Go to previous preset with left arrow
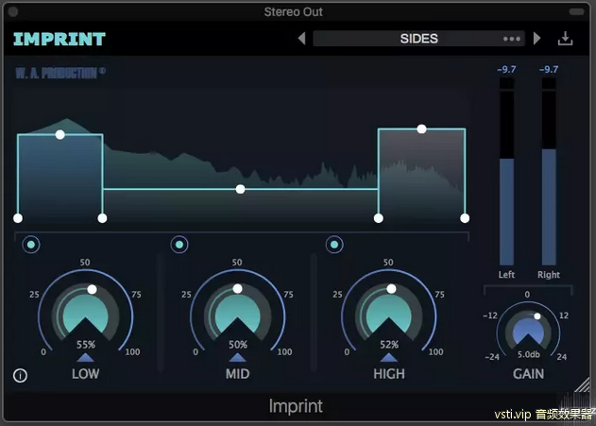 coord(302,39)
